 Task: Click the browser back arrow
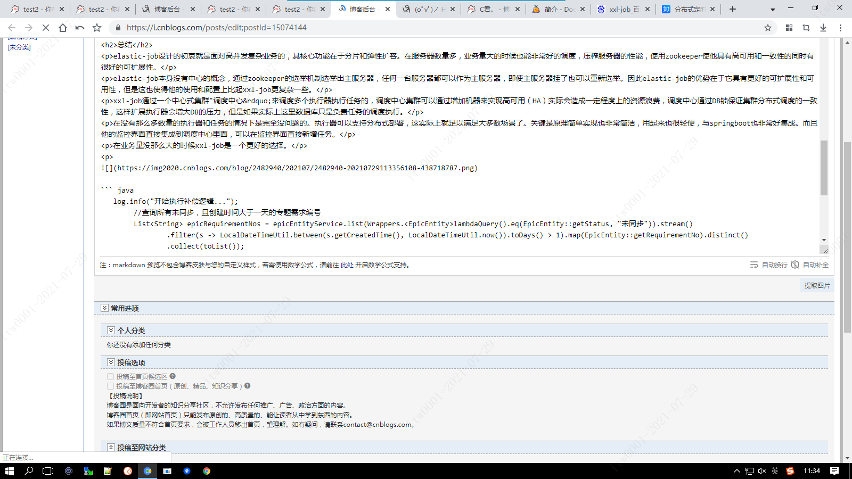pyautogui.click(x=12, y=28)
